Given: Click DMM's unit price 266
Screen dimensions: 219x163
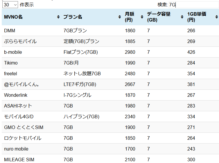Looking at the screenshot, I should [x=191, y=31].
